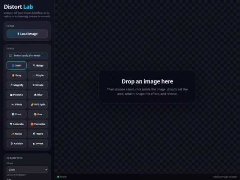
Task: Click the Drop an image here zone
Action: click(148, 87)
